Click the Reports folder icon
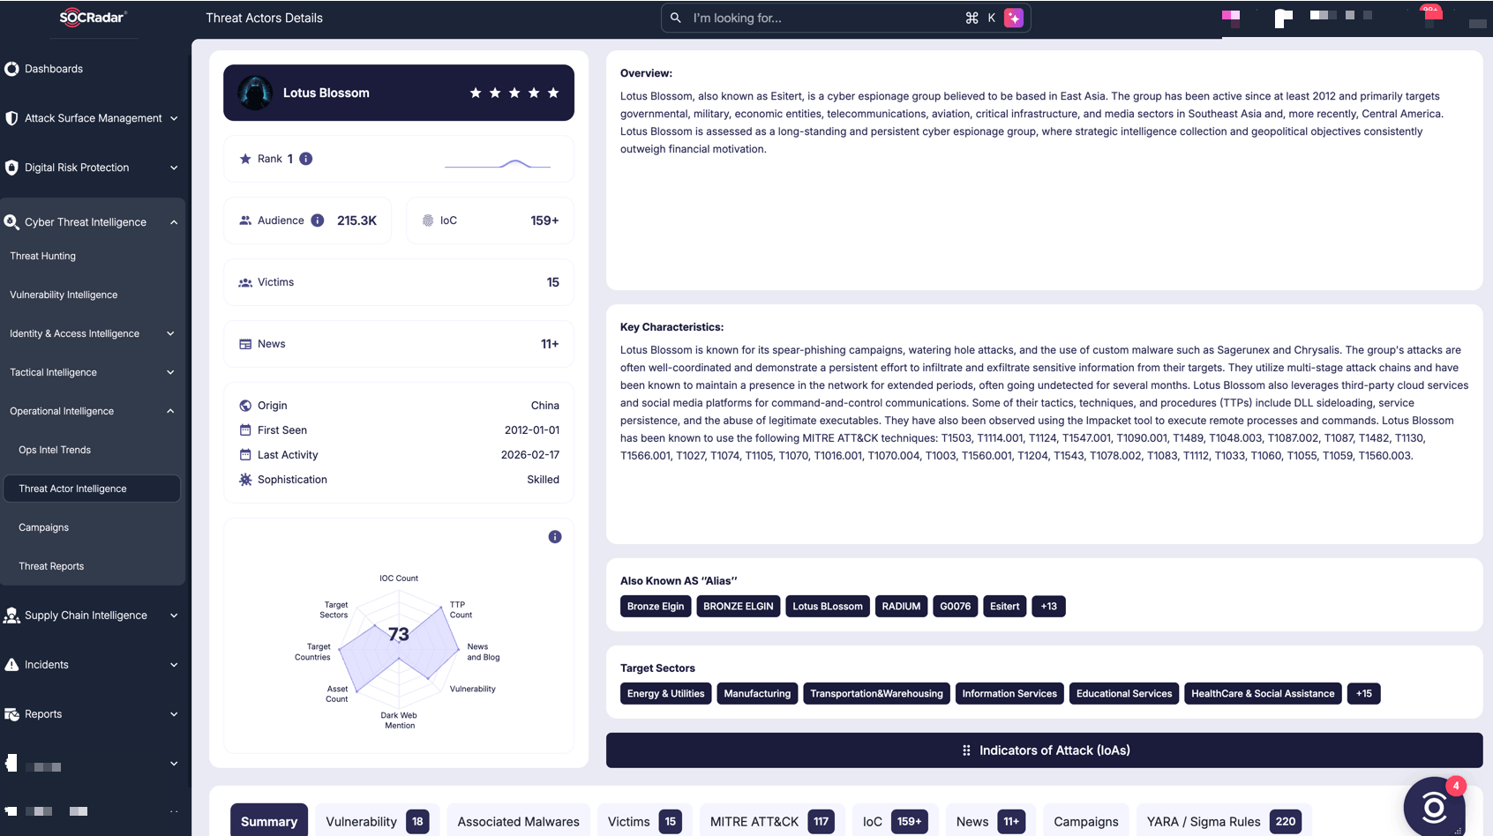The height and width of the screenshot is (836, 1493). pos(11,714)
